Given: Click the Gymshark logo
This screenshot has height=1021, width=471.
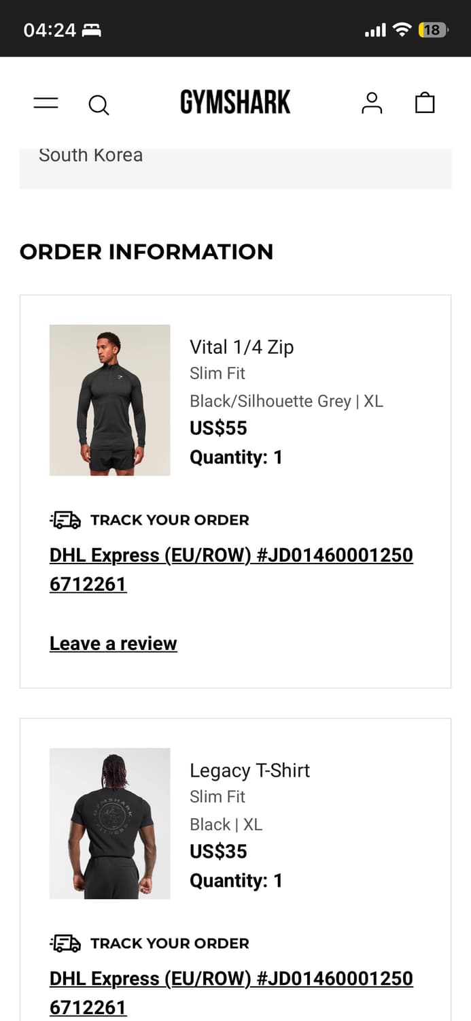Looking at the screenshot, I should [235, 103].
